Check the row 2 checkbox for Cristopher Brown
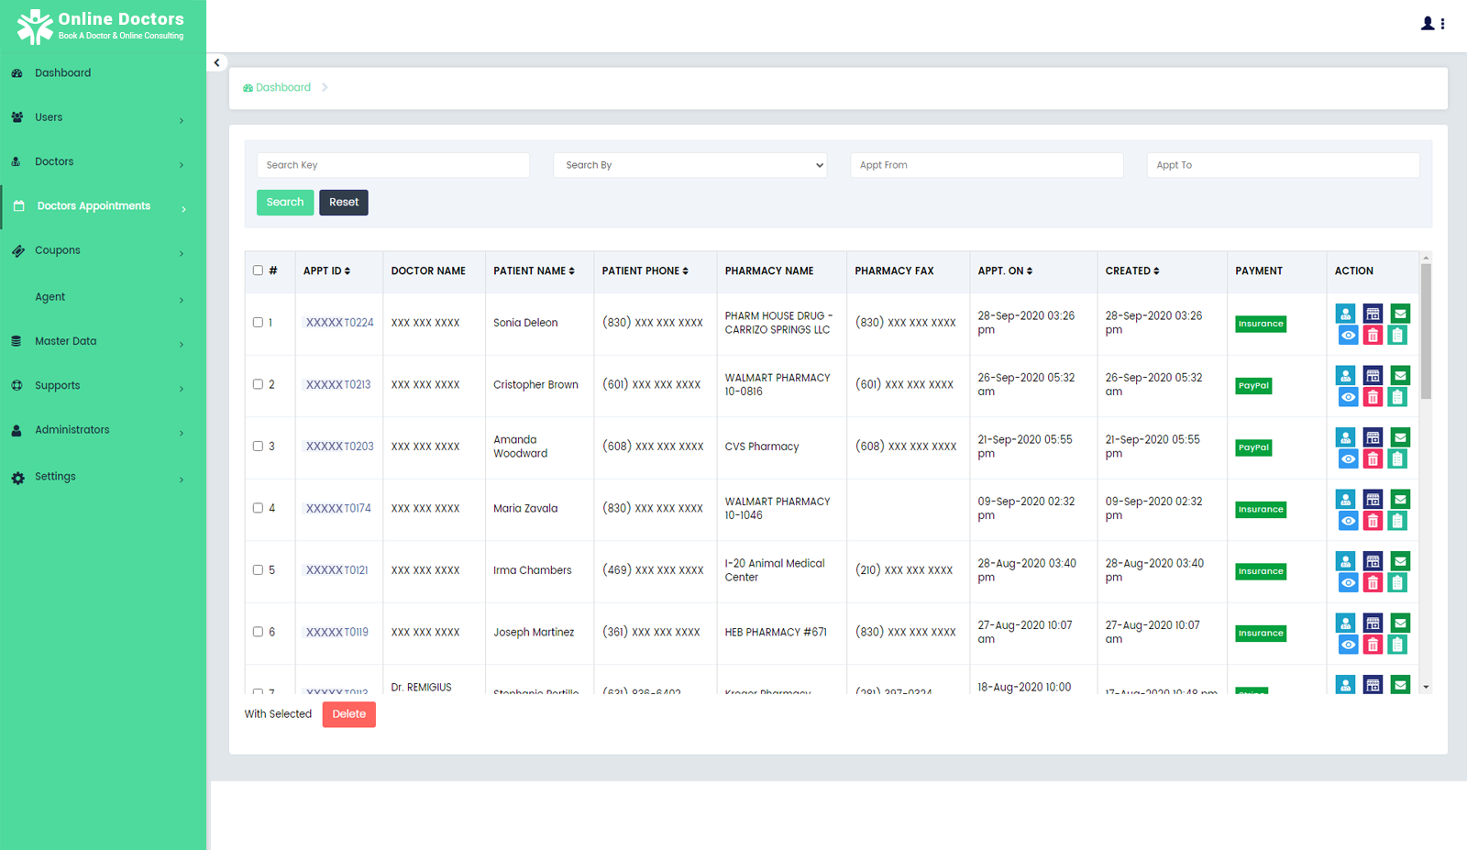 point(258,384)
